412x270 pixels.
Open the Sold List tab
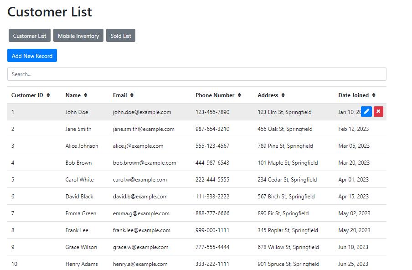pos(121,36)
